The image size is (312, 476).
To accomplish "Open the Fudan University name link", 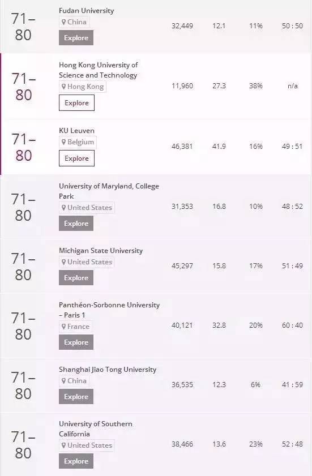I will (86, 11).
